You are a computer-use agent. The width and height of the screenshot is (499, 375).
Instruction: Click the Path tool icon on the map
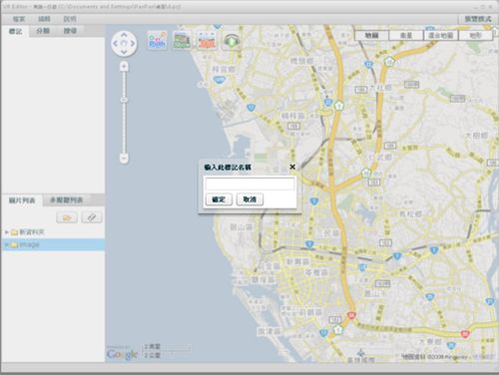(x=157, y=41)
